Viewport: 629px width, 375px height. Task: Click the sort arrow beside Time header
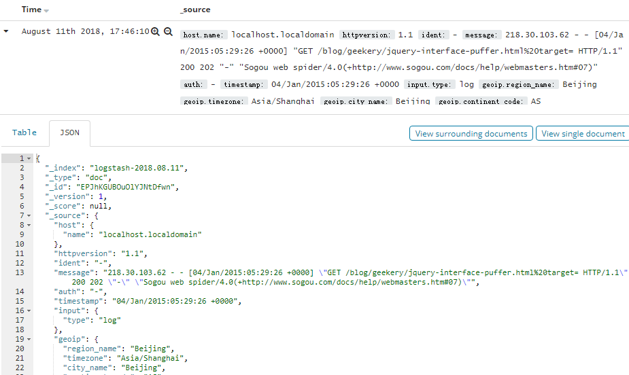click(46, 11)
